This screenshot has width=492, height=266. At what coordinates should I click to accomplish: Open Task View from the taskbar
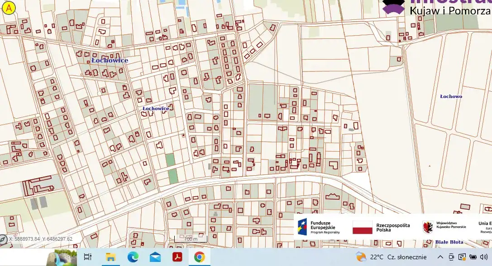(x=88, y=257)
